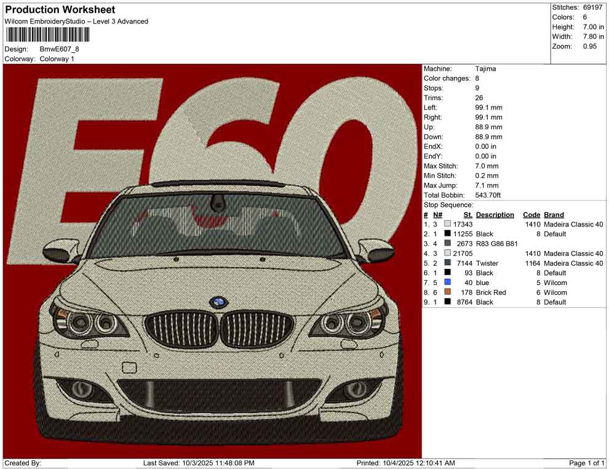
Task: Select stitch count "21705" in stop 4
Action: click(x=463, y=254)
